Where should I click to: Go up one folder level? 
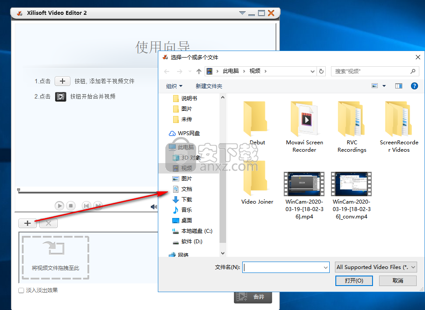point(199,72)
